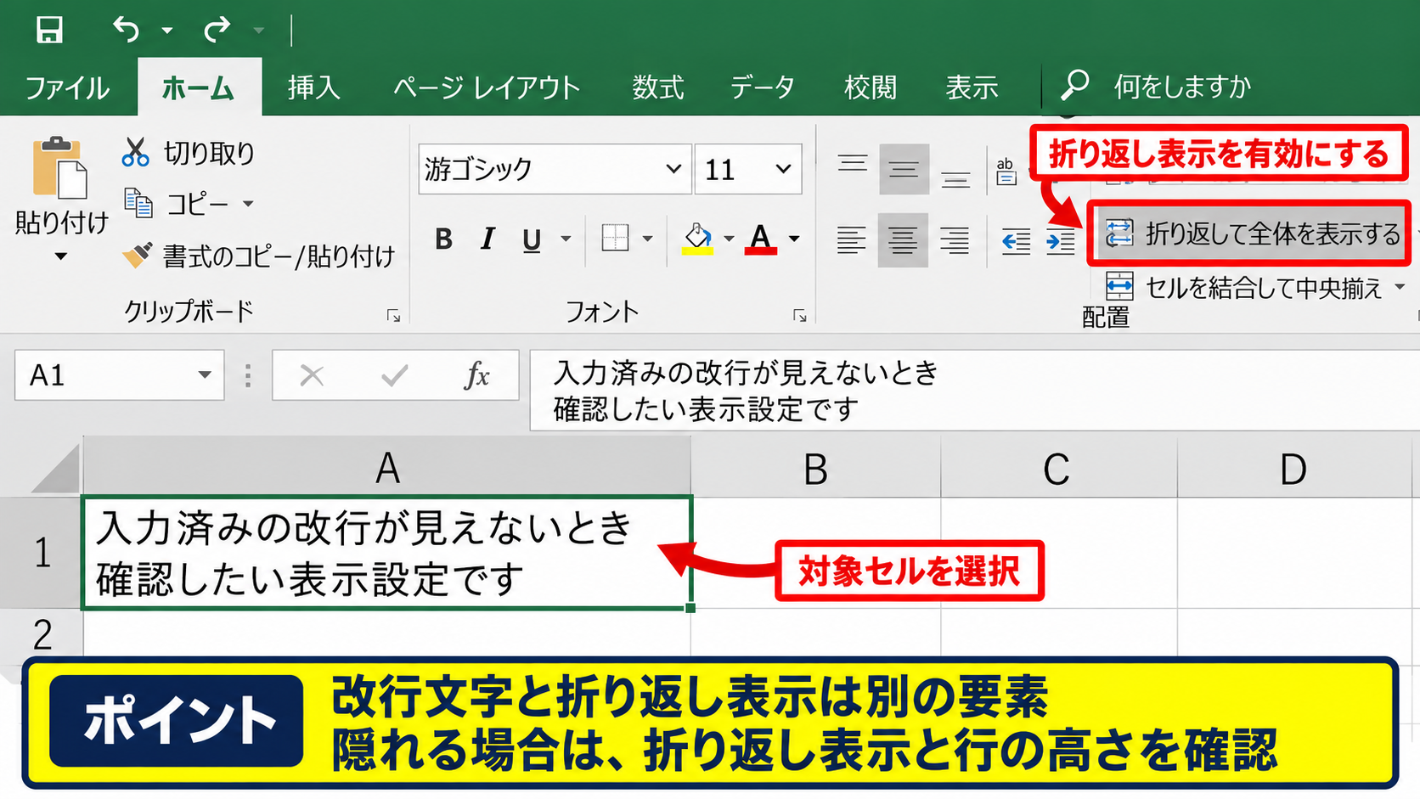
Task: Toggle Bold formatting
Action: click(x=443, y=239)
